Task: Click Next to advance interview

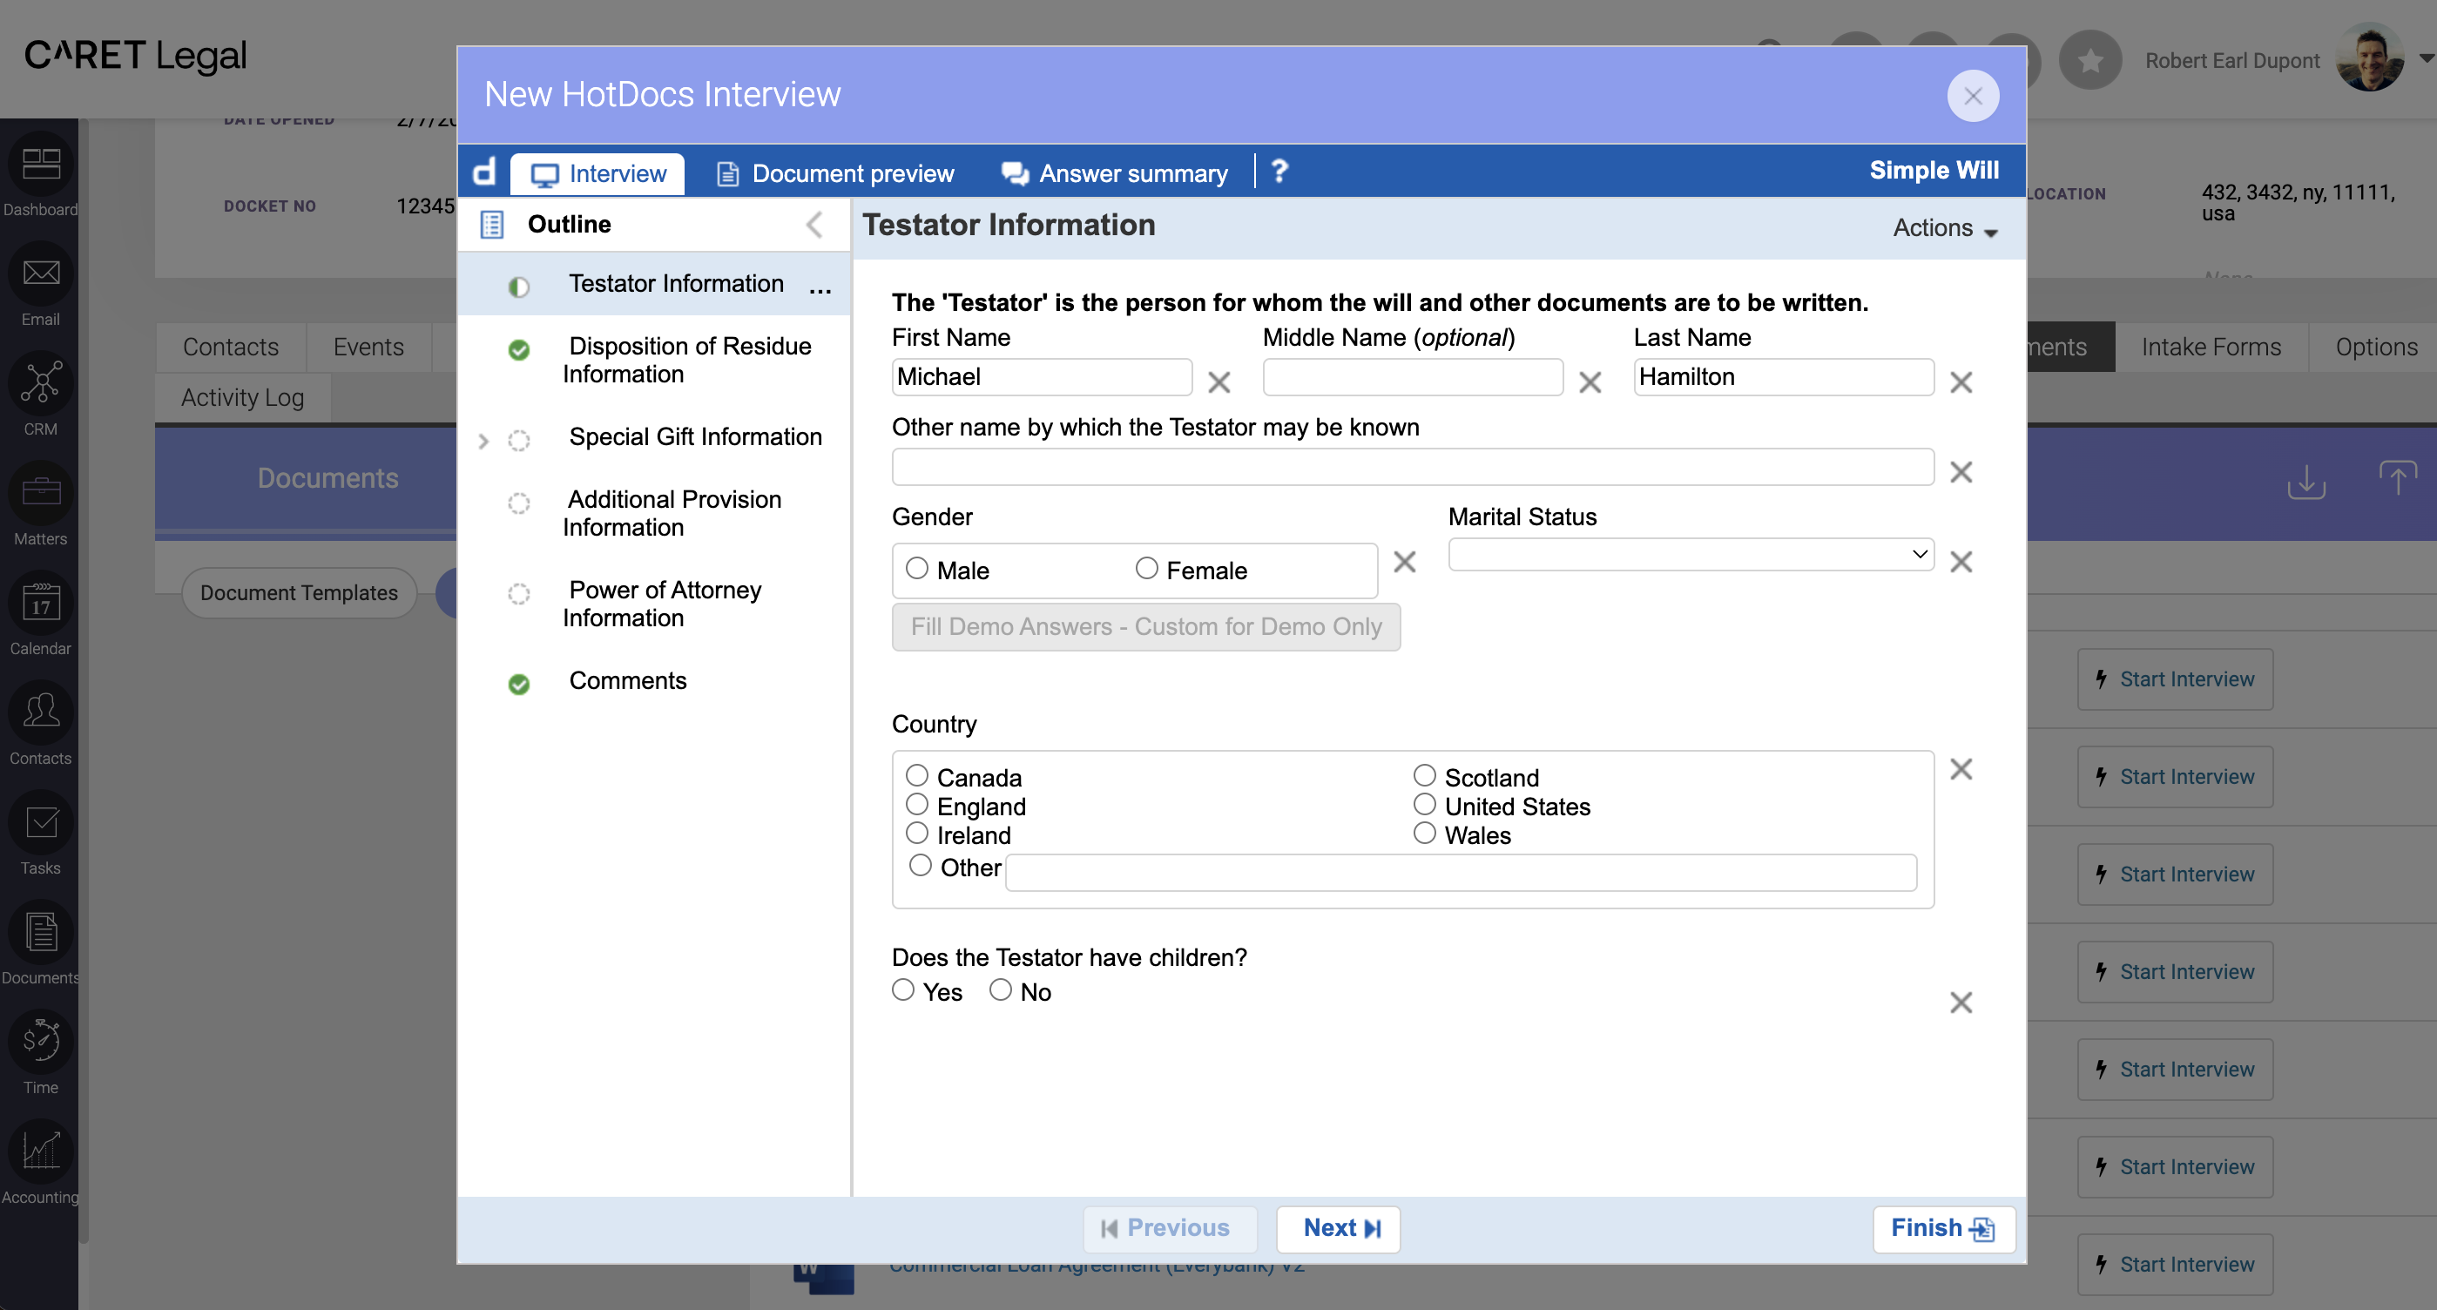Action: [x=1342, y=1229]
